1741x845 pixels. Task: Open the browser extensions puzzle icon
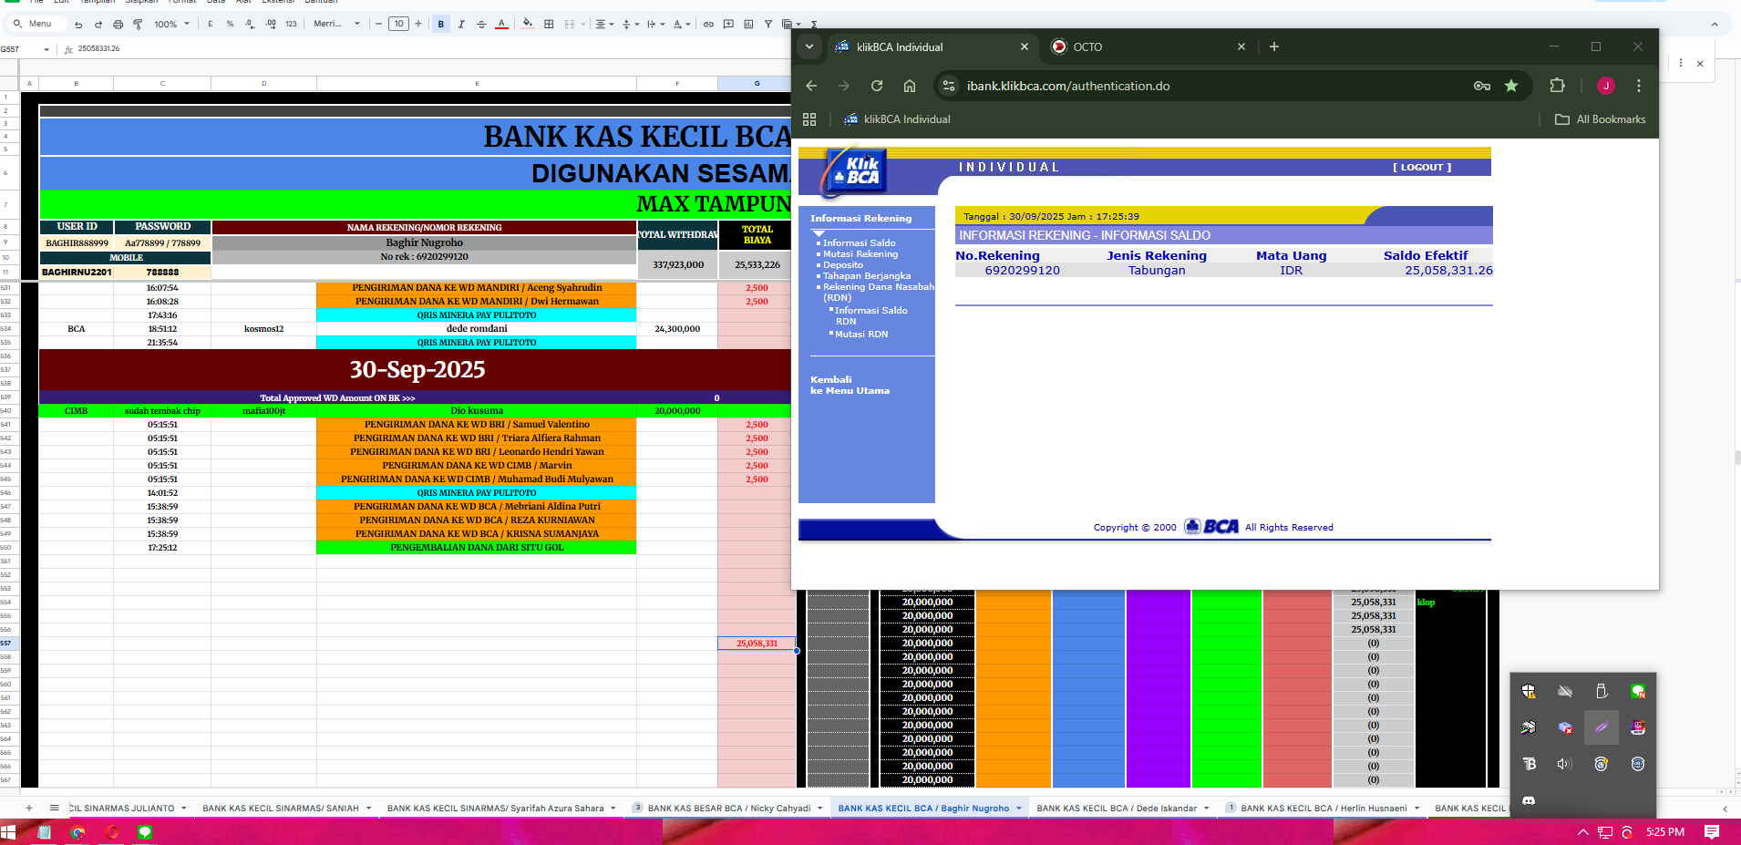tap(1558, 86)
